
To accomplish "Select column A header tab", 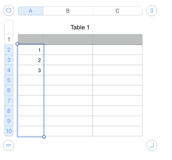I will (x=31, y=11).
